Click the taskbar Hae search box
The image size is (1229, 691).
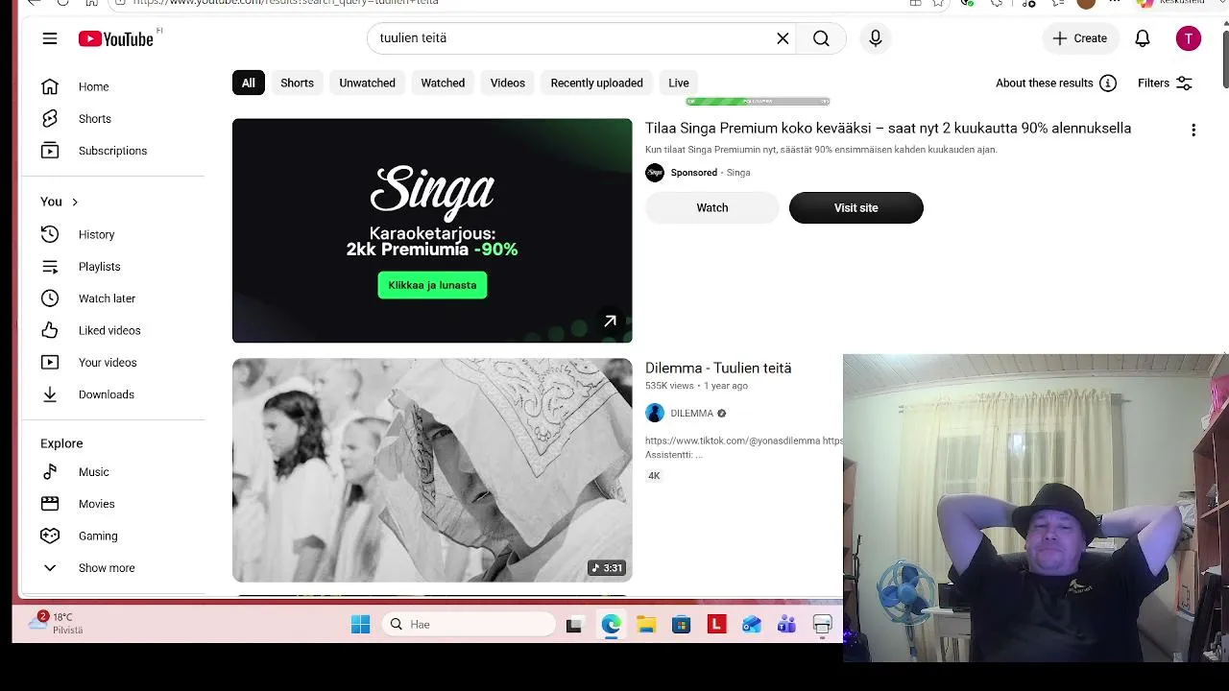470,625
